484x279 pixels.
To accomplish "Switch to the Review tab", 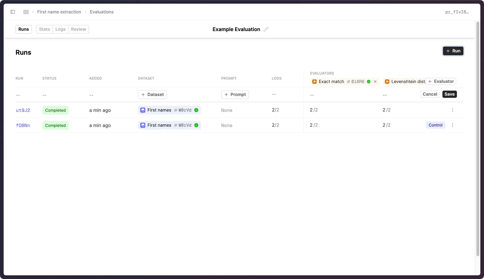I will pos(79,29).
